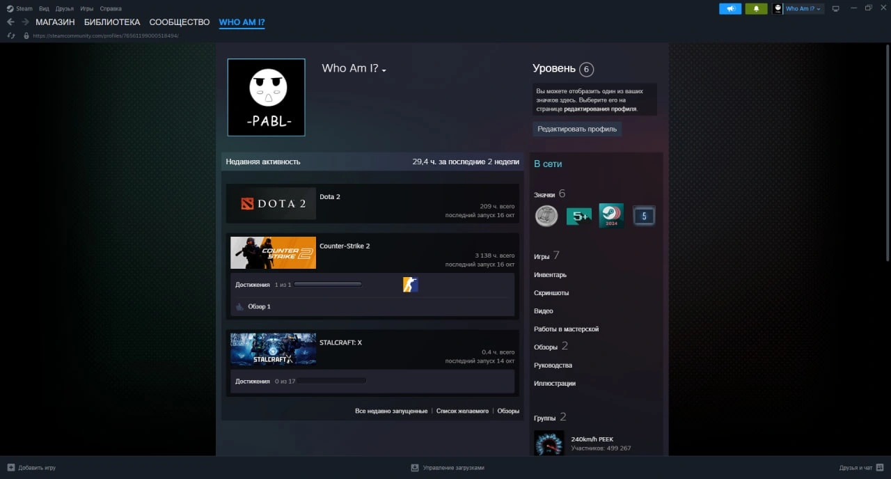This screenshot has width=891, height=479.
Task: Click Редактировать профиль button
Action: tap(577, 129)
